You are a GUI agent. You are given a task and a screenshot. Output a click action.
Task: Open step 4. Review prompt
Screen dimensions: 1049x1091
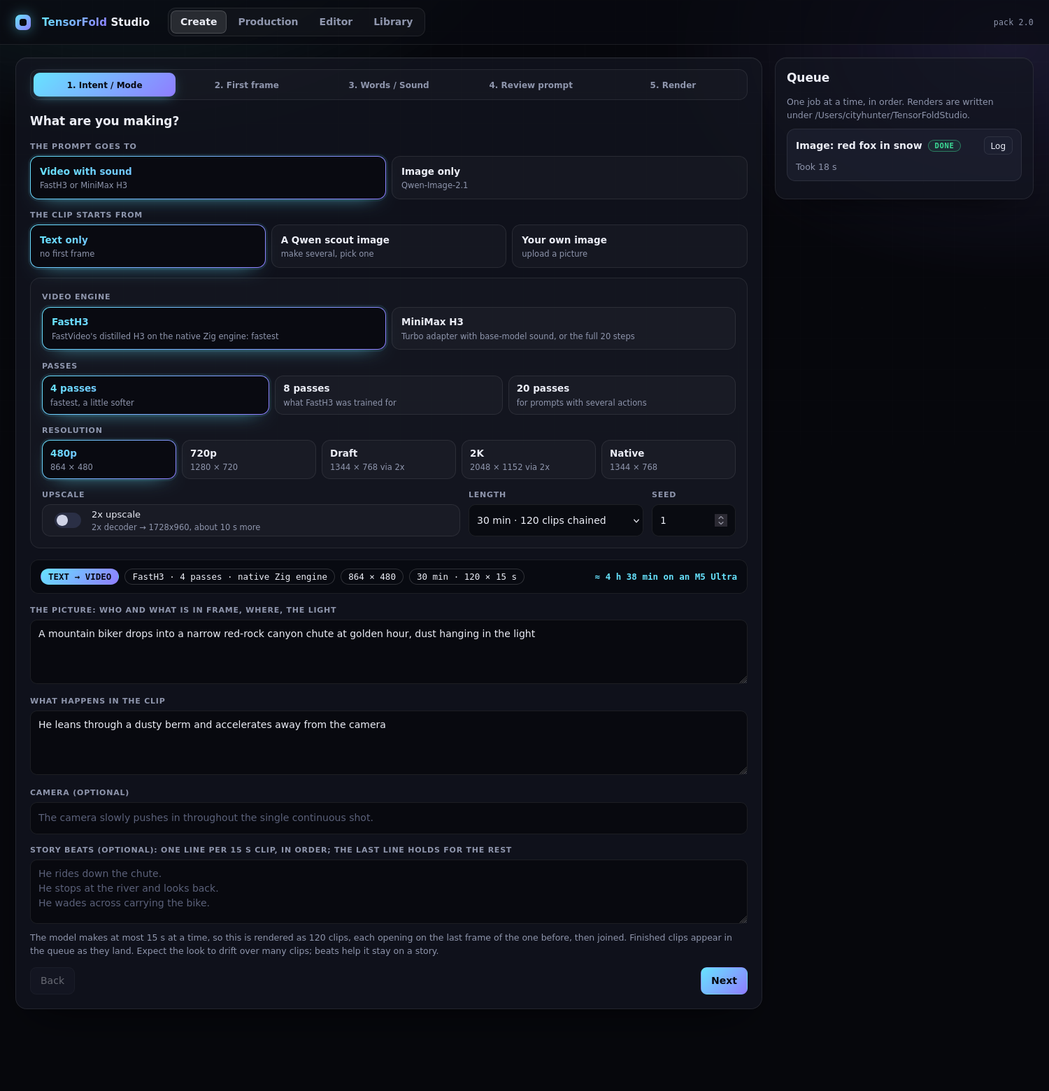pyautogui.click(x=531, y=85)
